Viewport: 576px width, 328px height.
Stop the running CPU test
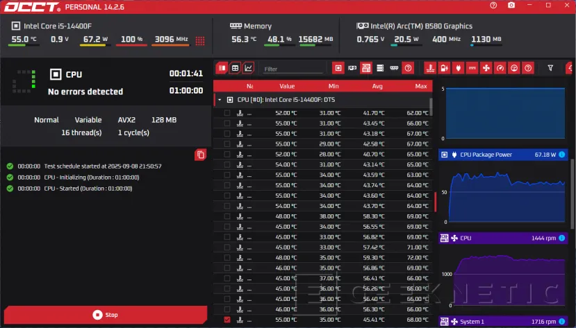(104, 315)
